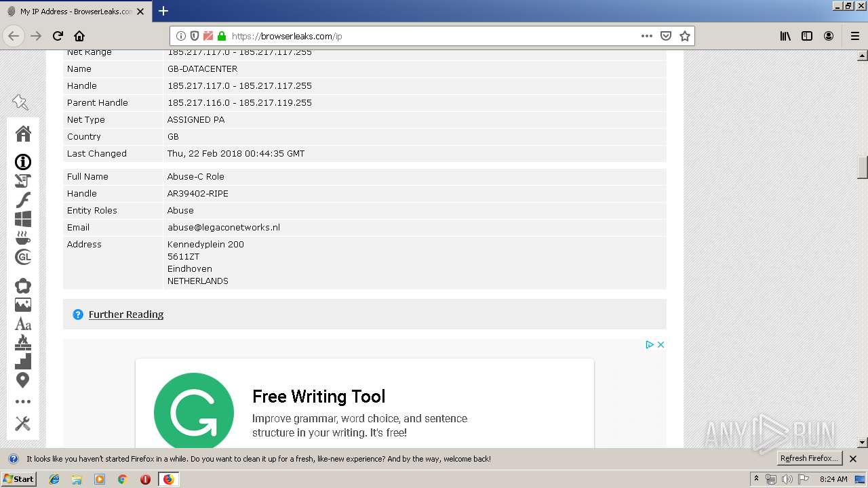Open the Java coffee cup icon in the sidebar
Screen dimensions: 868x488
(x=23, y=238)
